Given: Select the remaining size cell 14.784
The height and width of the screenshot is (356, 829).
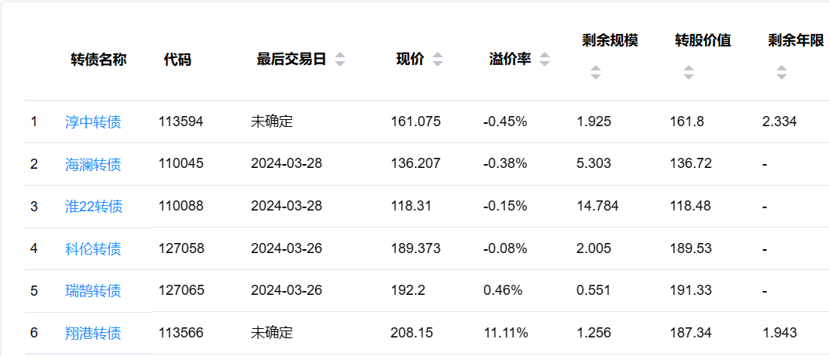Looking at the screenshot, I should click(x=597, y=207).
